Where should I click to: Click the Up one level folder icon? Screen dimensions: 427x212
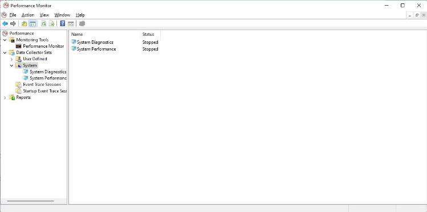click(25, 24)
